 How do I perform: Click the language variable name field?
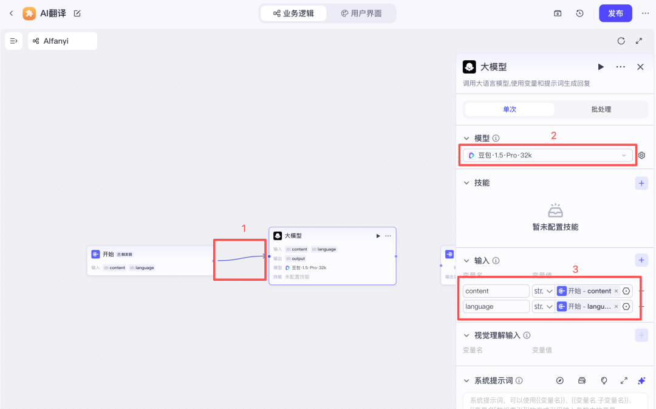click(496, 306)
